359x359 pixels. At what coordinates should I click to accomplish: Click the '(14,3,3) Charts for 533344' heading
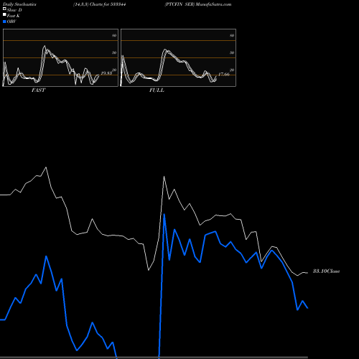pyautogui.click(x=100, y=4)
